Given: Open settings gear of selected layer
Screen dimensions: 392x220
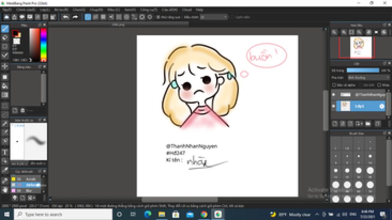Looking at the screenshot, I should point(382,106).
